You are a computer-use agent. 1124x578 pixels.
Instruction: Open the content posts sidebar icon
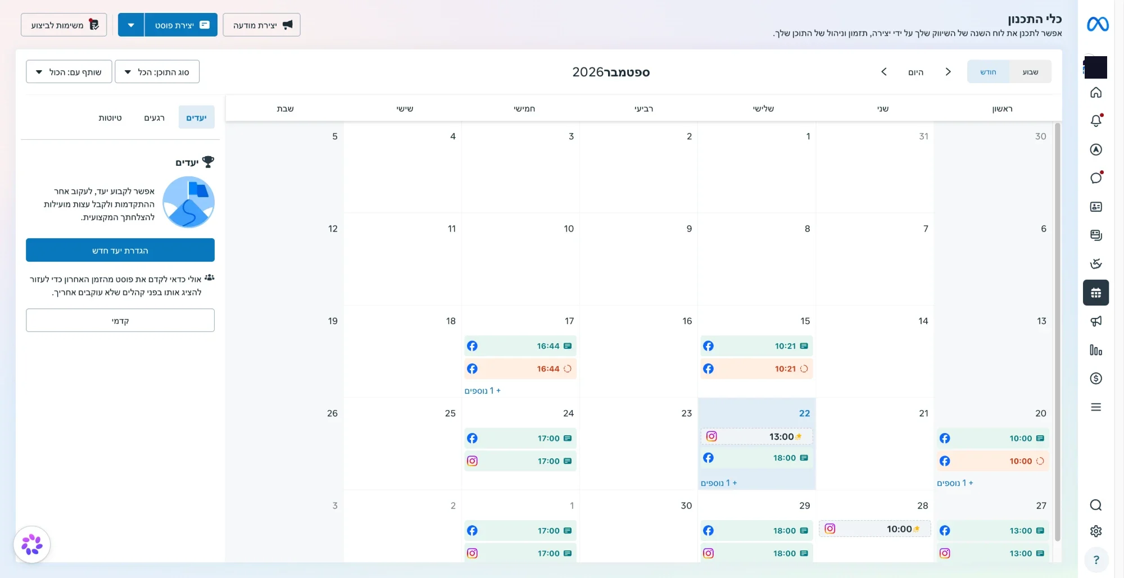(x=1096, y=235)
